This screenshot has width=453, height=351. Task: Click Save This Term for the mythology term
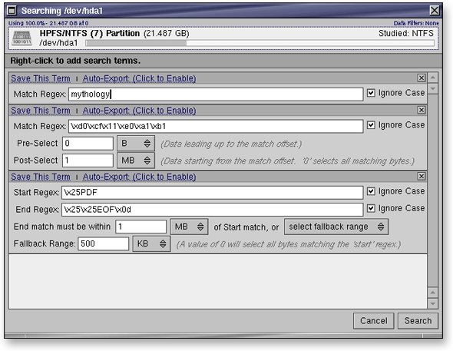click(x=41, y=78)
